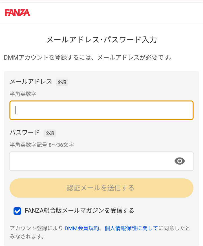This screenshot has height=246, width=203.
Task: Show password with the eye icon
Action: 180,161
